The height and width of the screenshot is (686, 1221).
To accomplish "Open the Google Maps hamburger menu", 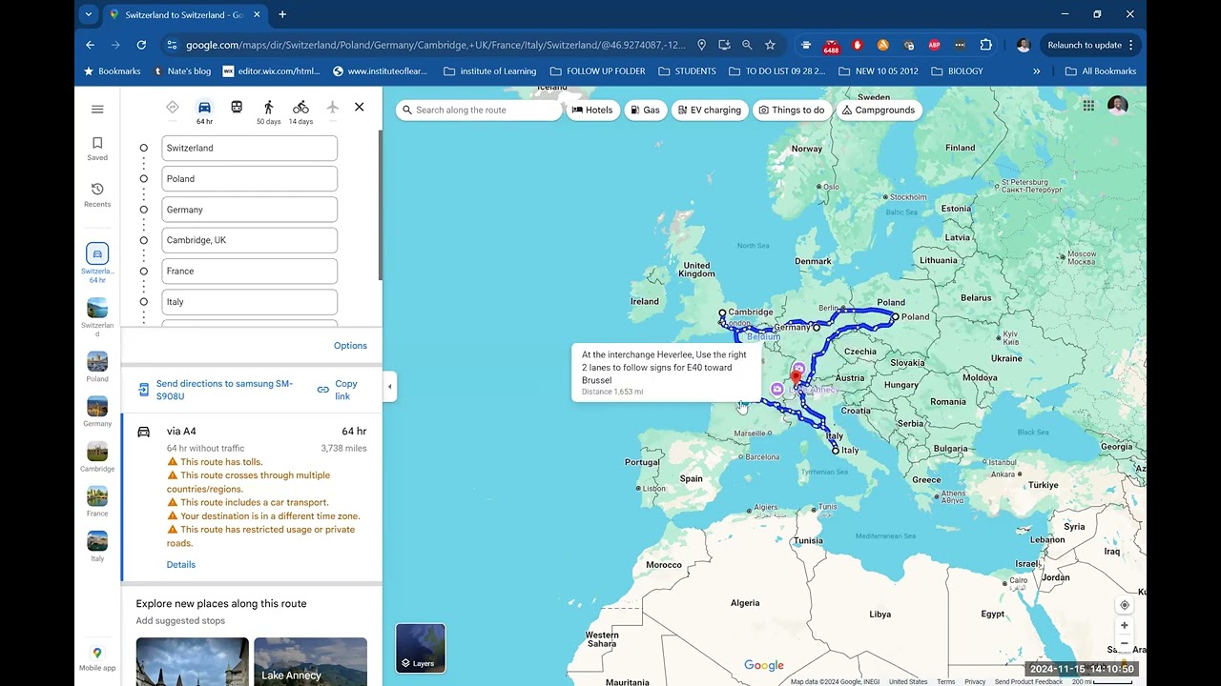I will (x=97, y=110).
